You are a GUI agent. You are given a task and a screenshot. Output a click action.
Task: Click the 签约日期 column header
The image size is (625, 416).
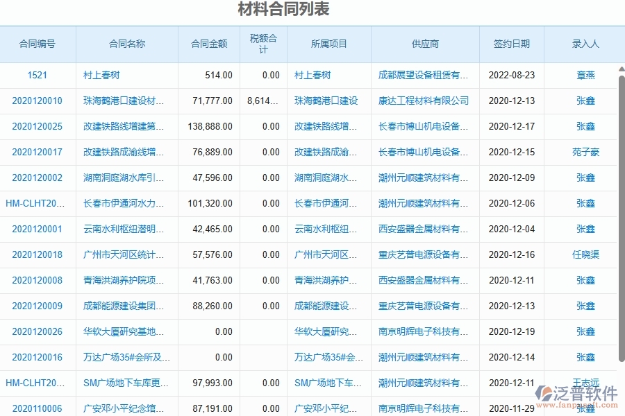[511, 44]
